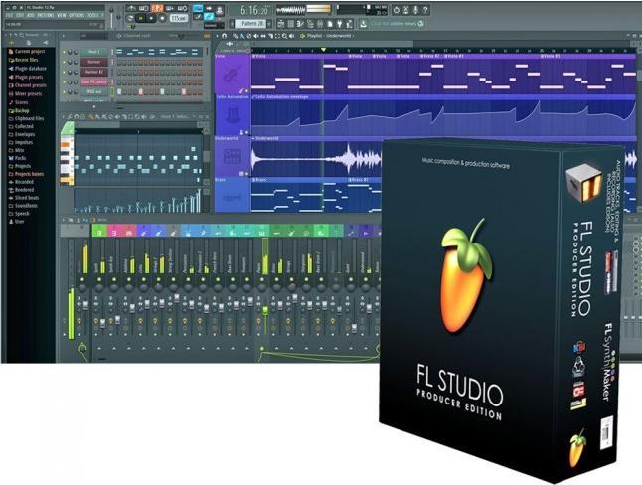Open the Pattern 28 selector

coord(250,23)
